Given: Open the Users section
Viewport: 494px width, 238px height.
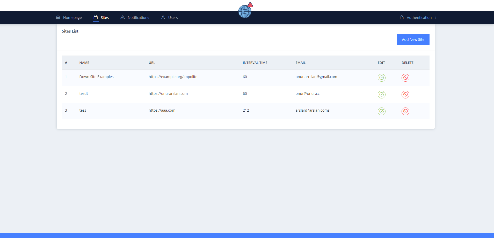Looking at the screenshot, I should (172, 17).
